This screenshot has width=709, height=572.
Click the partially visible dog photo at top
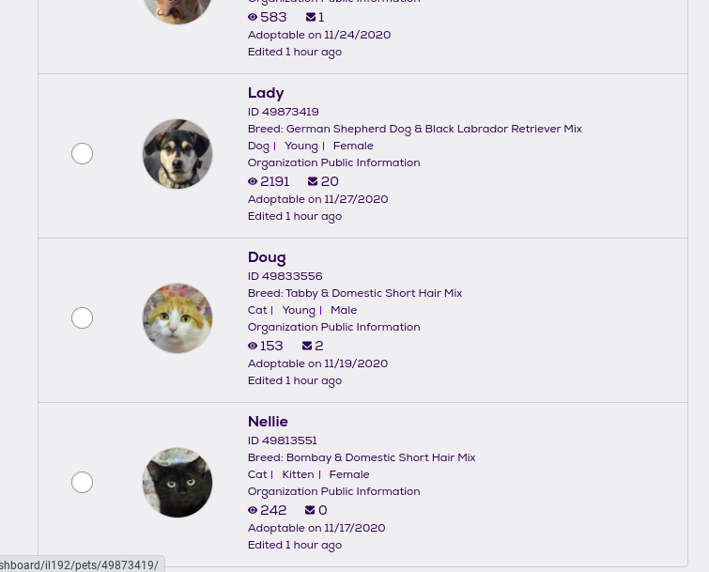coord(177,10)
